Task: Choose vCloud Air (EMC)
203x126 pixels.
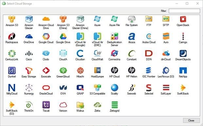Action: [x=97, y=36]
